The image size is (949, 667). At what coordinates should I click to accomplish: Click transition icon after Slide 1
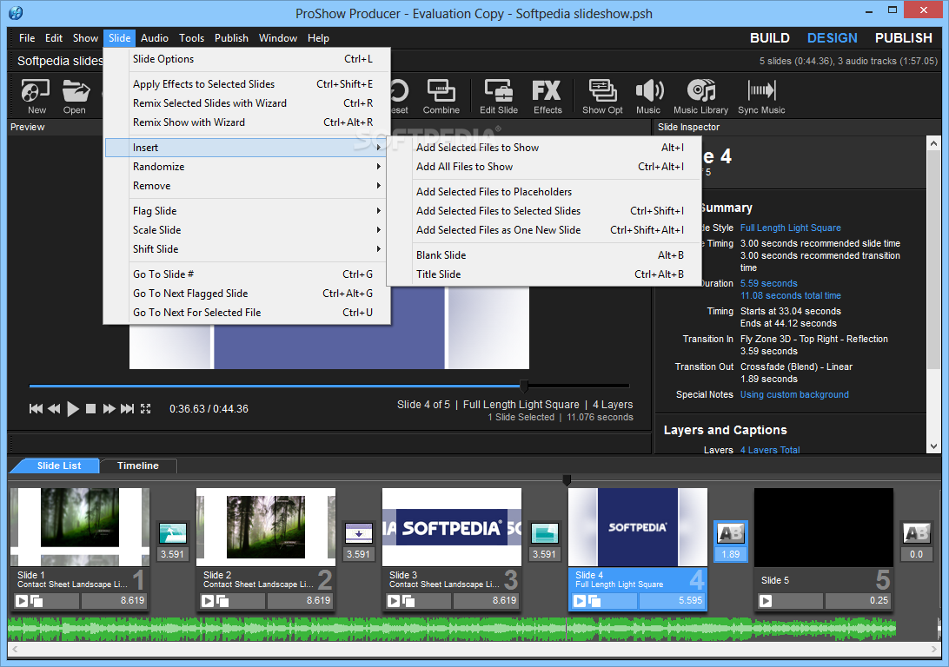172,533
